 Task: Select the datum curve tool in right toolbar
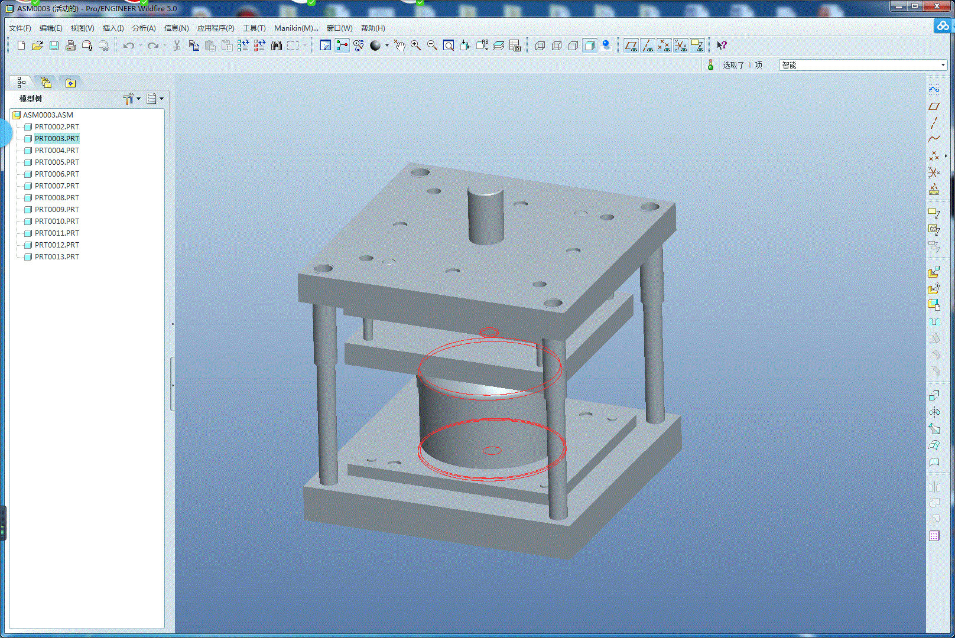click(x=934, y=139)
